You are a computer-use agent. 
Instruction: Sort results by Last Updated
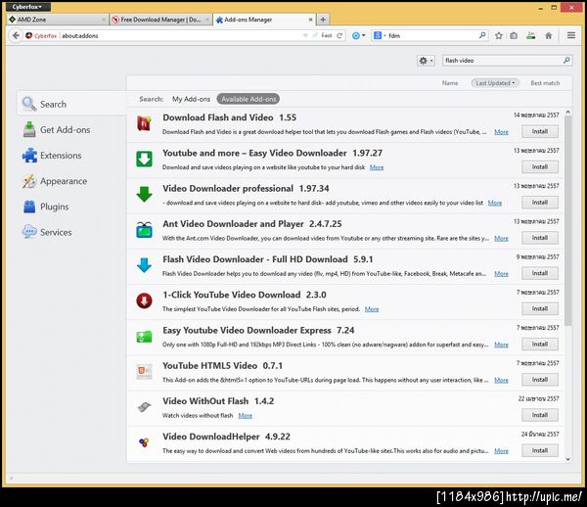tap(495, 83)
